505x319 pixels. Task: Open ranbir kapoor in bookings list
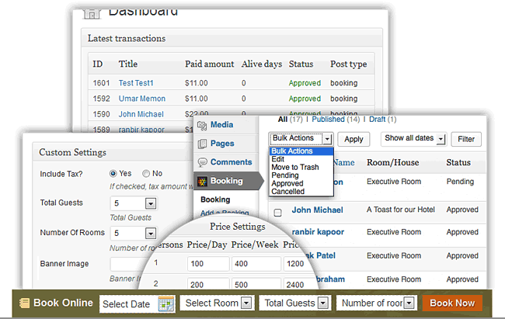[318, 232]
